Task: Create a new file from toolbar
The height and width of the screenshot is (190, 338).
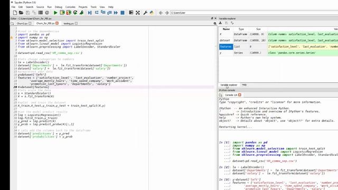Action: click(15, 13)
